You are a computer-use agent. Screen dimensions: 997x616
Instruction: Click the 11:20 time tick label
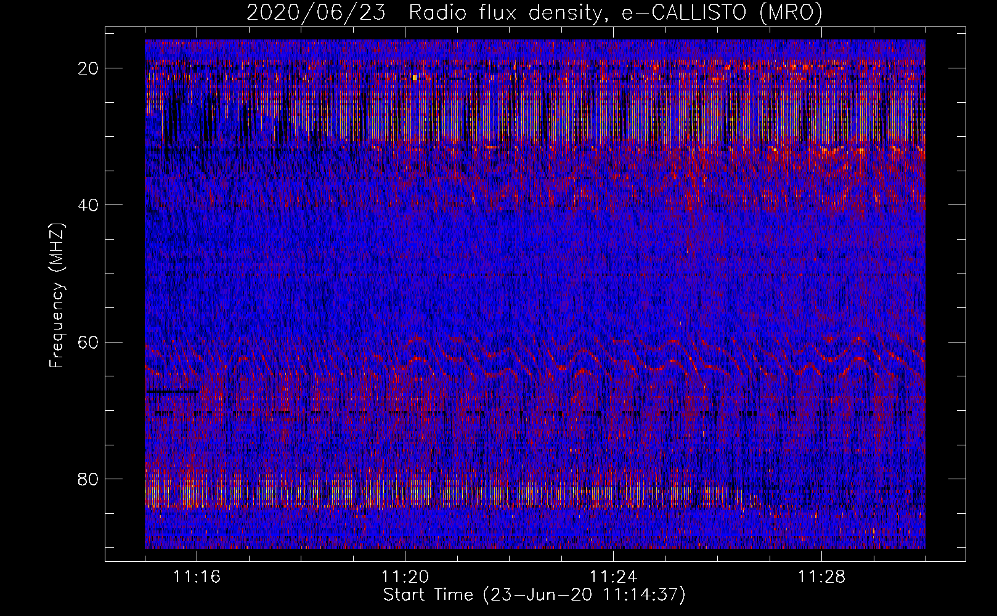(x=405, y=577)
